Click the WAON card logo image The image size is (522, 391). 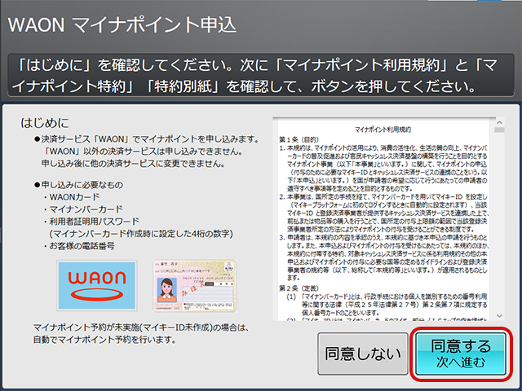pos(97,286)
